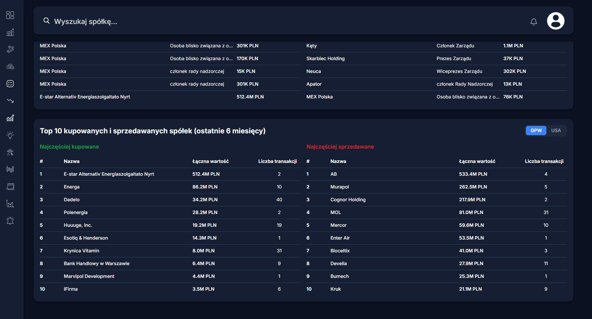Switch to the GPW market toggle
This screenshot has height=319, width=592.
coord(536,131)
